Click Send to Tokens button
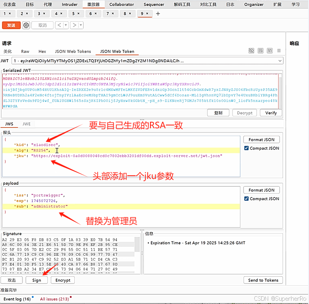This screenshot has width=309, height=304. (263, 280)
